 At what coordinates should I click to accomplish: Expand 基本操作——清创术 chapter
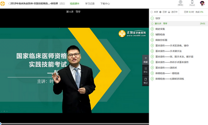tap(152, 68)
